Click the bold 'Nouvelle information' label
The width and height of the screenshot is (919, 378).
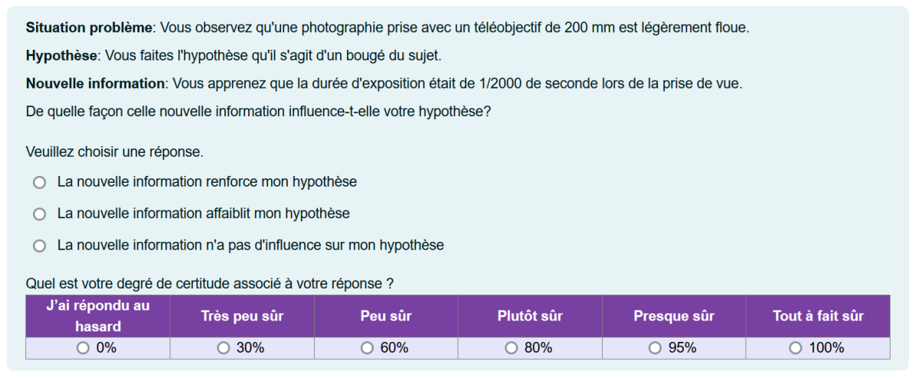[96, 83]
